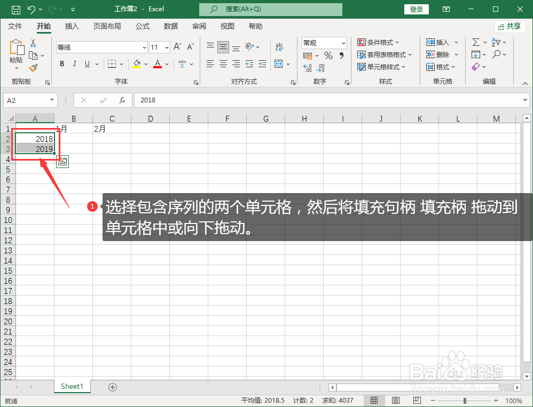Switch to the 视图 View tab
The image size is (533, 407).
coord(228,27)
